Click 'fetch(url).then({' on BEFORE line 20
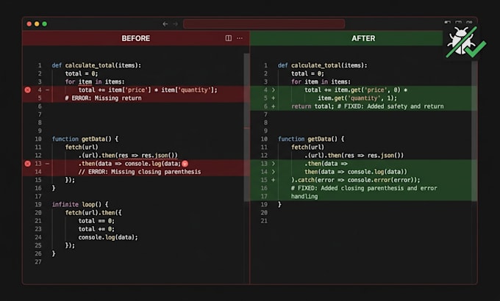The width and height of the screenshot is (500, 301). coord(93,213)
